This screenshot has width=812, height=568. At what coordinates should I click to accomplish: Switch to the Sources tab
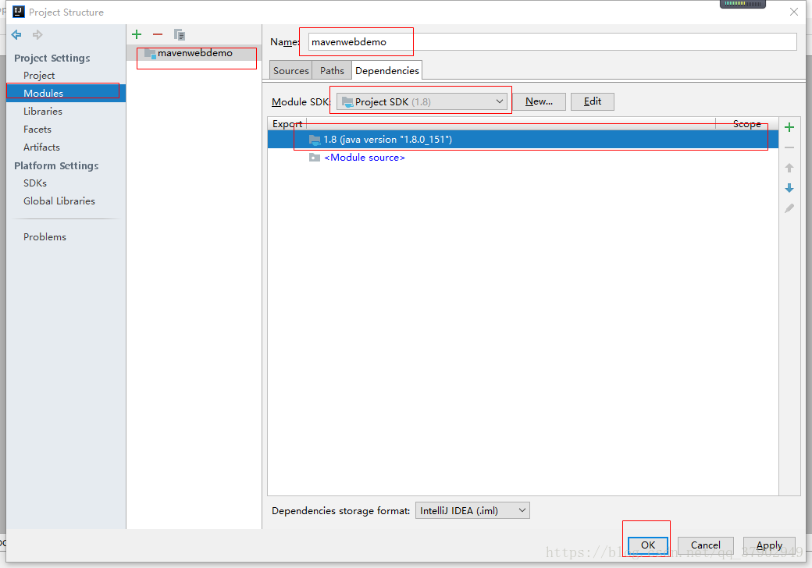(x=291, y=71)
